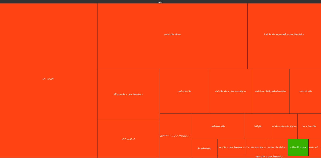Open the طلای سرخ نو ویرا tile

pyautogui.click(x=309, y=126)
